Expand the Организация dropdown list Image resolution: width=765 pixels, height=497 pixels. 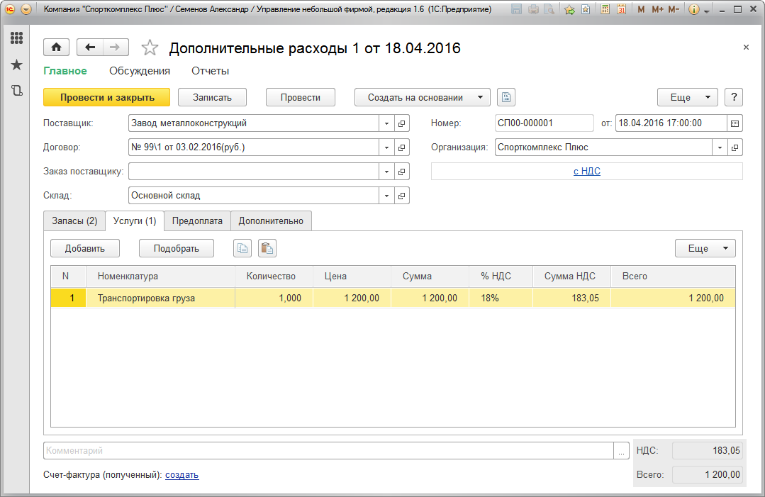pos(720,147)
